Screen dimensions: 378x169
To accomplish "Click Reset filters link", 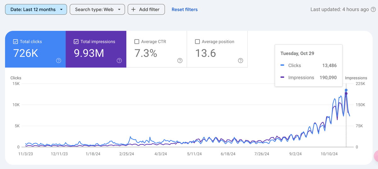I will pos(185,9).
